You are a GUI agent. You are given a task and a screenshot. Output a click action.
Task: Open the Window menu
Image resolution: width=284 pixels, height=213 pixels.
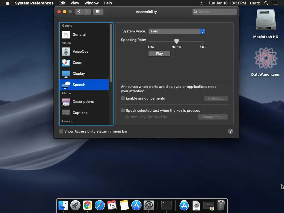92,3
